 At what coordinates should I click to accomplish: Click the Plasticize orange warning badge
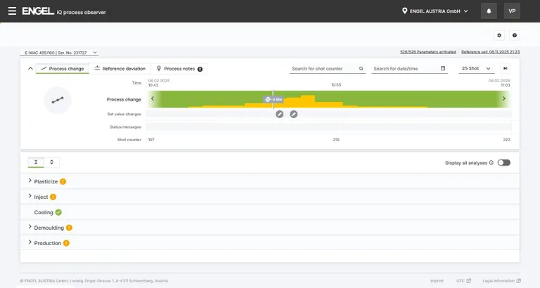tap(63, 181)
